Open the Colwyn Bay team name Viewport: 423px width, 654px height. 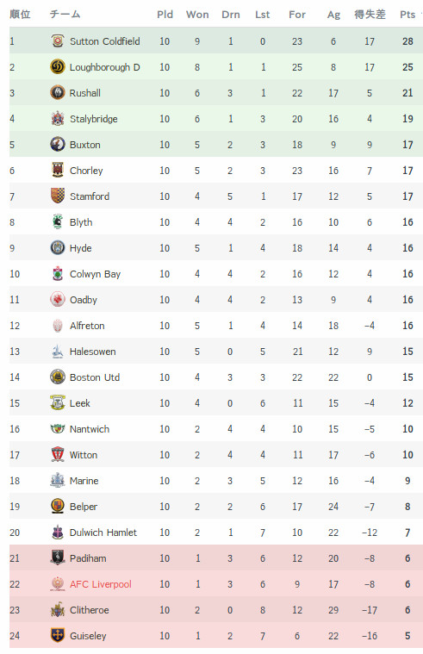pyautogui.click(x=95, y=274)
